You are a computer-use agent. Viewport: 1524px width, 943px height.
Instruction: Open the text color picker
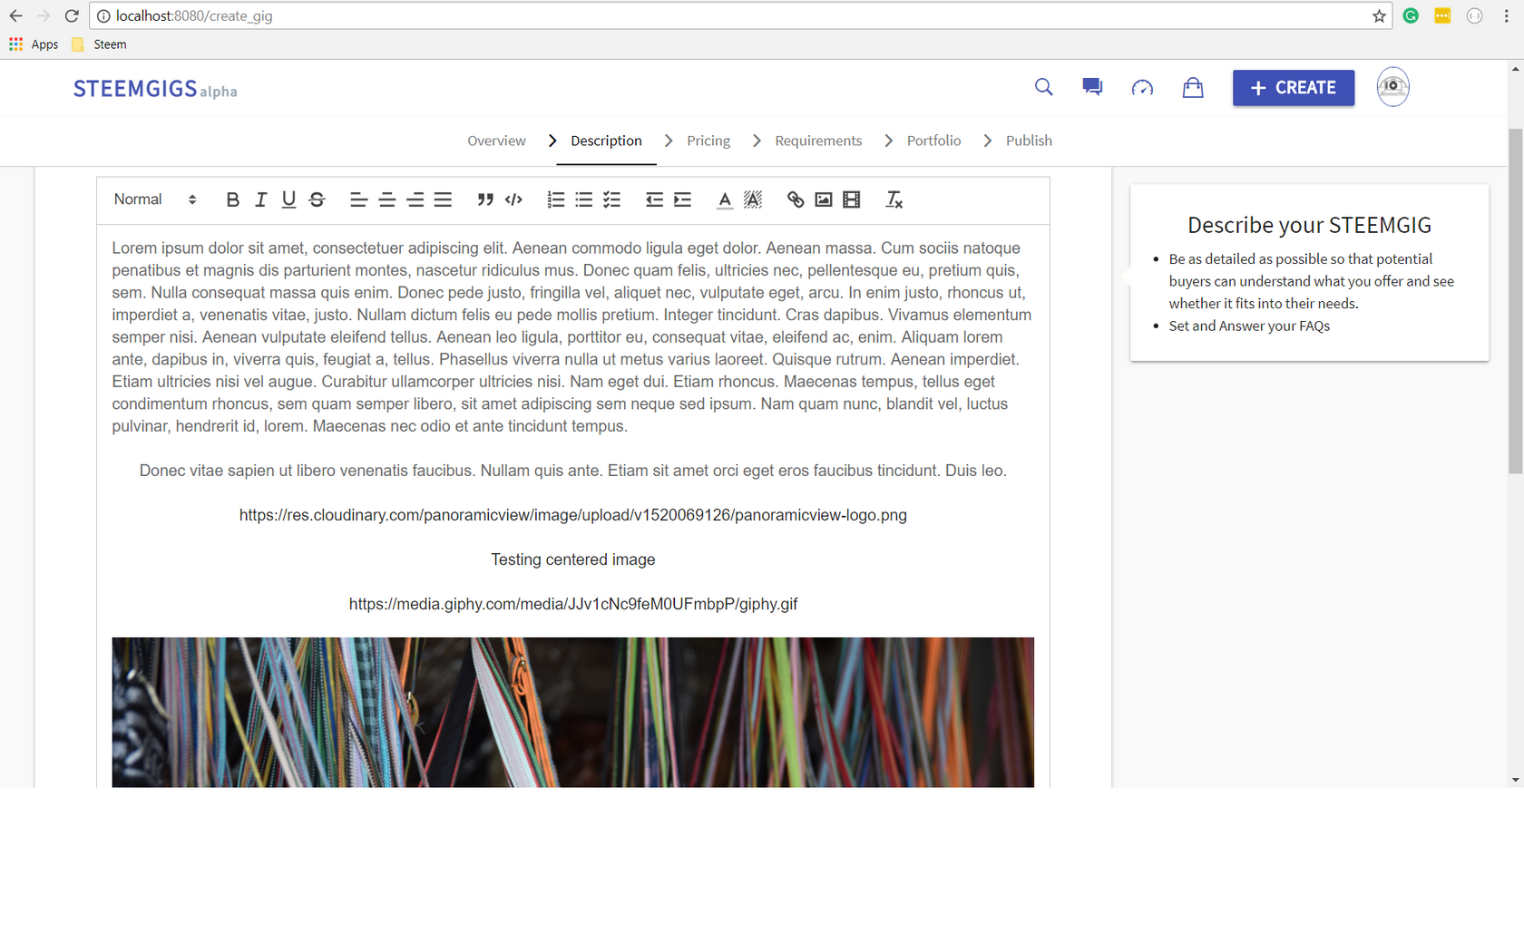[725, 200]
